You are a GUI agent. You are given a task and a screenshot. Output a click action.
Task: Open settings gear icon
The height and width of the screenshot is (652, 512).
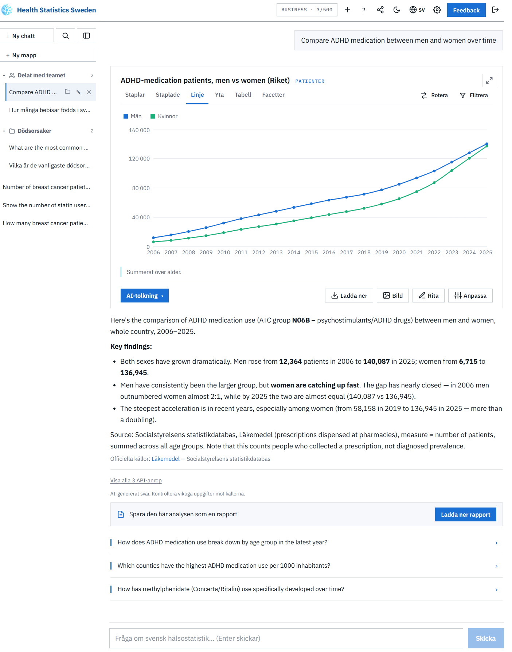(437, 10)
